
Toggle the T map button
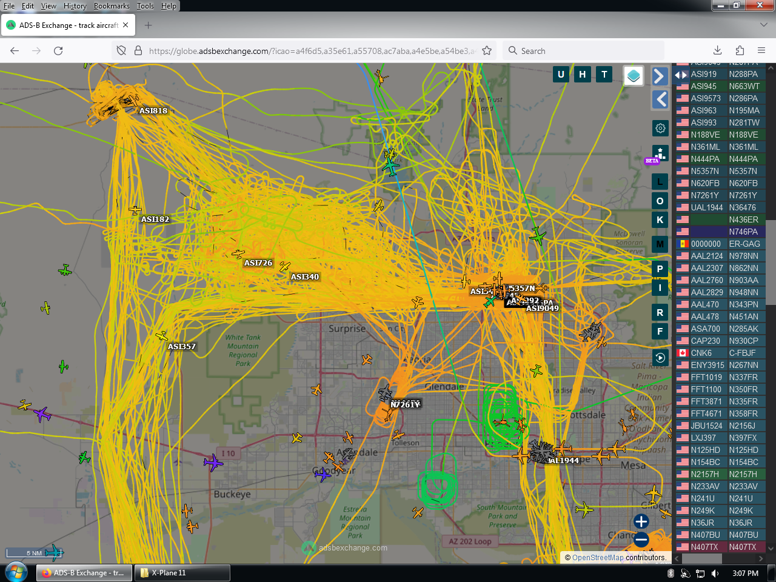(604, 75)
